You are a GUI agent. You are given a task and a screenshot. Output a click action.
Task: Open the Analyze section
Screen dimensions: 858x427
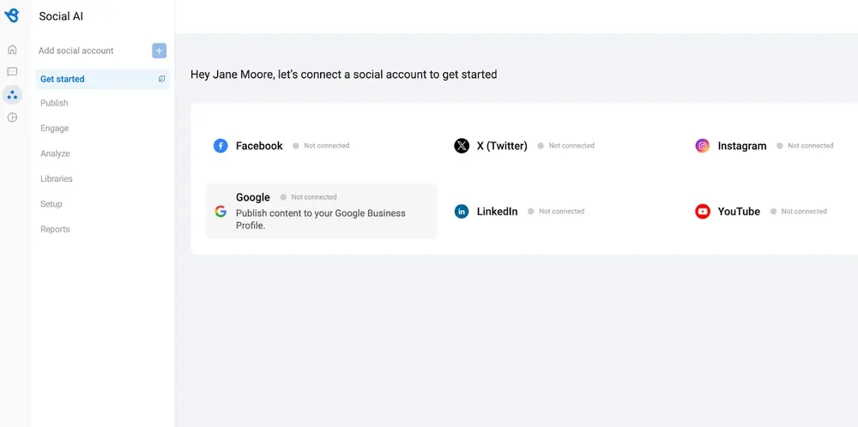pyautogui.click(x=55, y=153)
